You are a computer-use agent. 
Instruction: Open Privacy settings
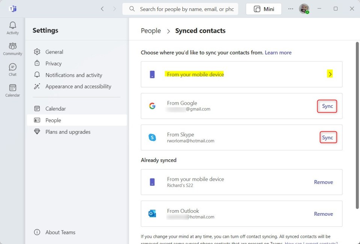[x=53, y=64]
